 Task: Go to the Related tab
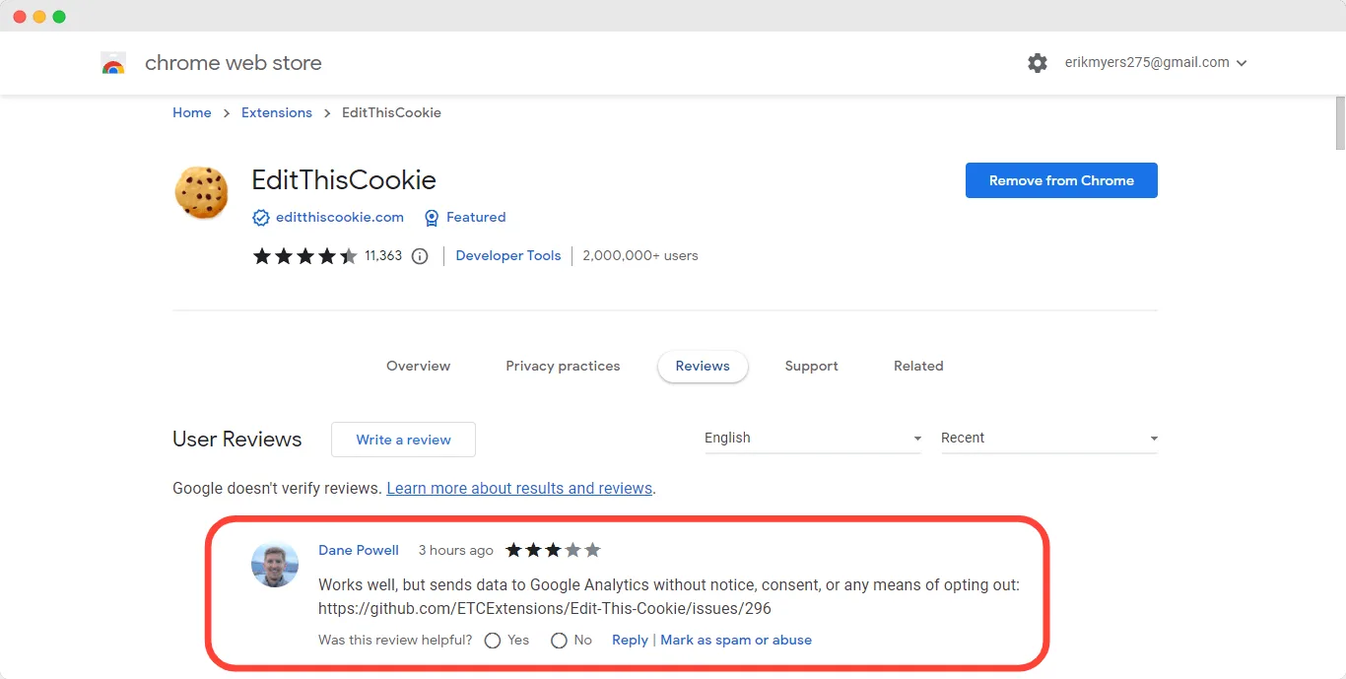click(x=918, y=366)
